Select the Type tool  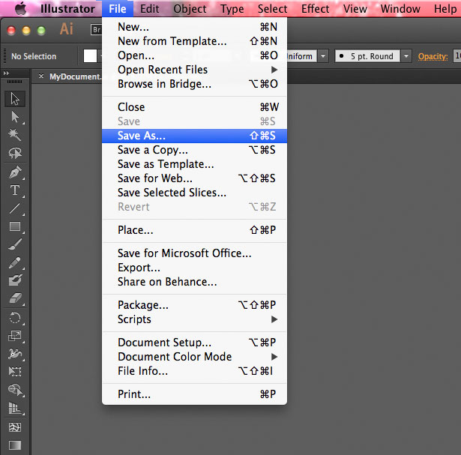pos(15,190)
